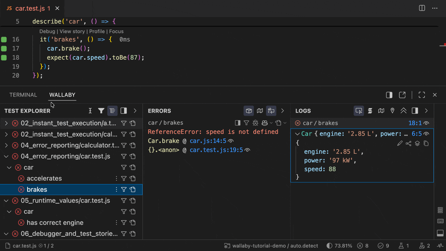Click the filter icon on the accelerates row
446x251 pixels.
coord(124,178)
